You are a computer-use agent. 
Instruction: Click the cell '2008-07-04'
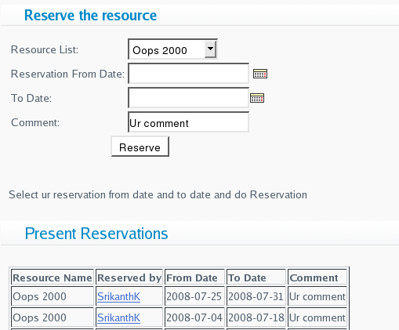point(194,317)
